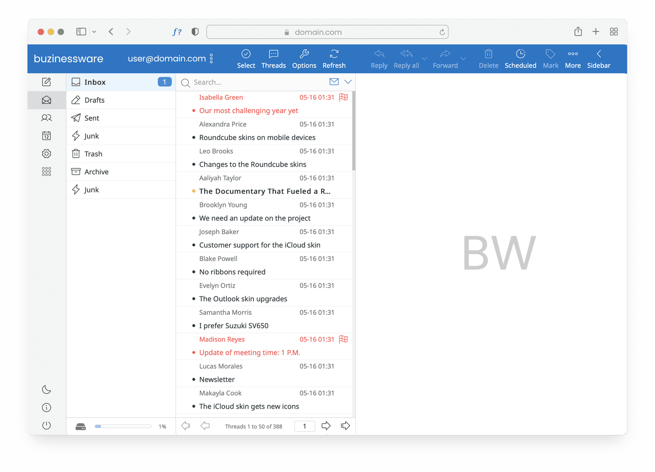Open settings gear in left rail
Image resolution: width=655 pixels, height=472 pixels.
(47, 154)
